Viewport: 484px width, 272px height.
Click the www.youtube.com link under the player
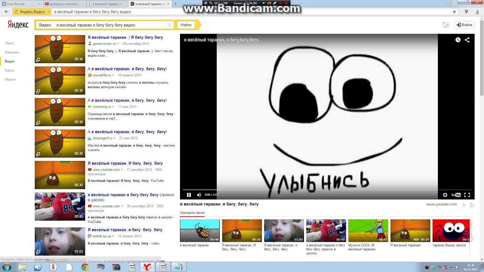pyautogui.click(x=441, y=204)
